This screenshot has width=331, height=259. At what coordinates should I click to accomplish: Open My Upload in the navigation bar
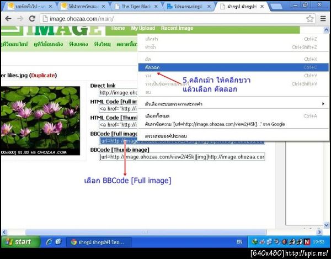tap(143, 28)
